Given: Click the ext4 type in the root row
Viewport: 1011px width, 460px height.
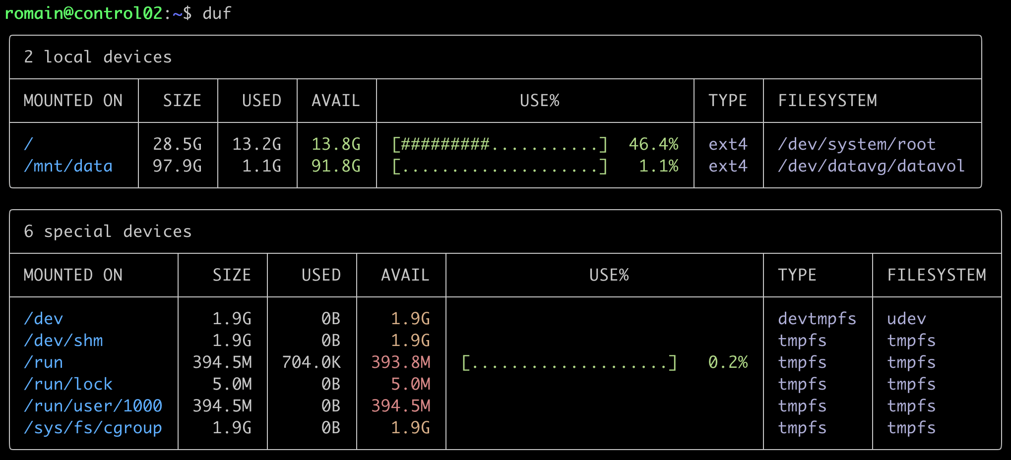Looking at the screenshot, I should pyautogui.click(x=728, y=144).
